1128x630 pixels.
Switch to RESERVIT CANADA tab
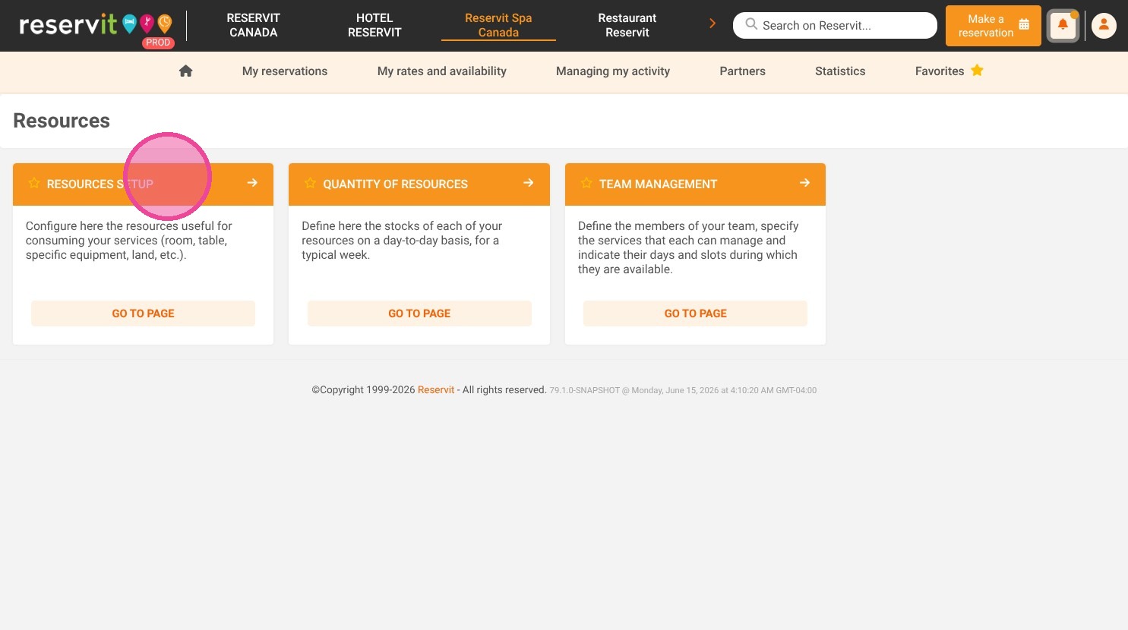click(x=254, y=25)
